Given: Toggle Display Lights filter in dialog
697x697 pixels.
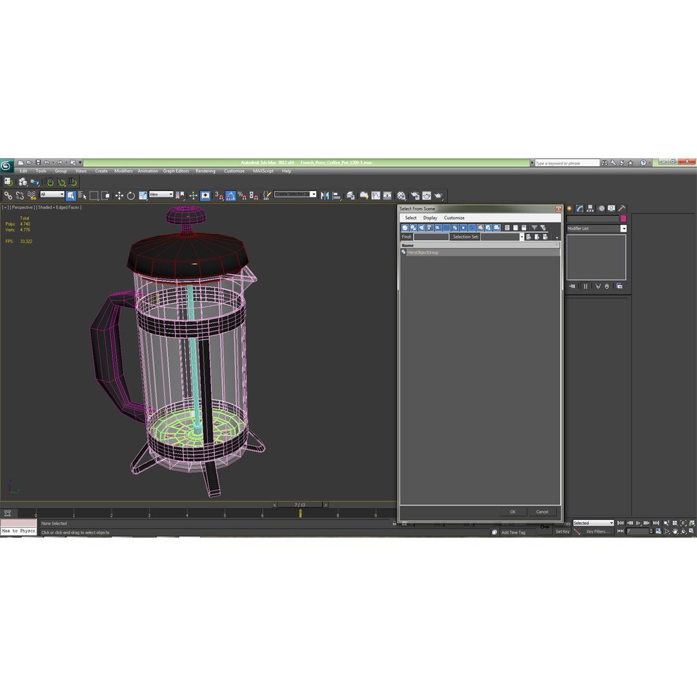Looking at the screenshot, I should click(x=421, y=228).
